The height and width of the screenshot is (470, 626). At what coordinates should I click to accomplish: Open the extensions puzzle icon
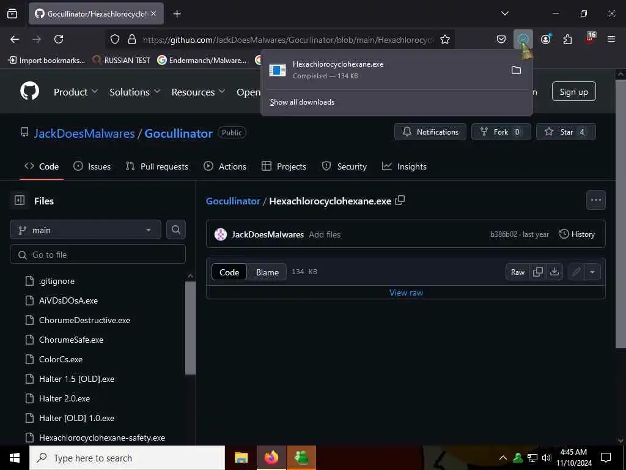[x=567, y=39]
